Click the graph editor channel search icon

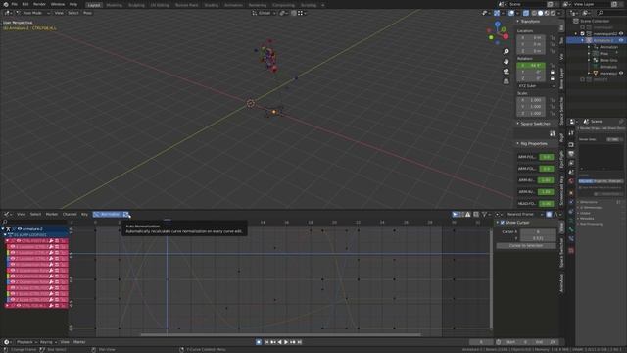(5, 222)
